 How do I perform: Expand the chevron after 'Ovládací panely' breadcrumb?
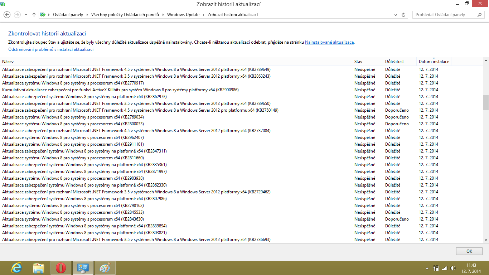pyautogui.click(x=87, y=15)
